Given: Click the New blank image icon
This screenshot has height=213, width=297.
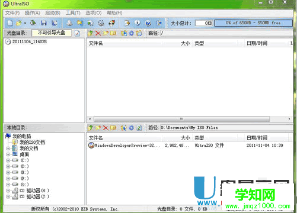Looking at the screenshot, I should [x=10, y=23].
